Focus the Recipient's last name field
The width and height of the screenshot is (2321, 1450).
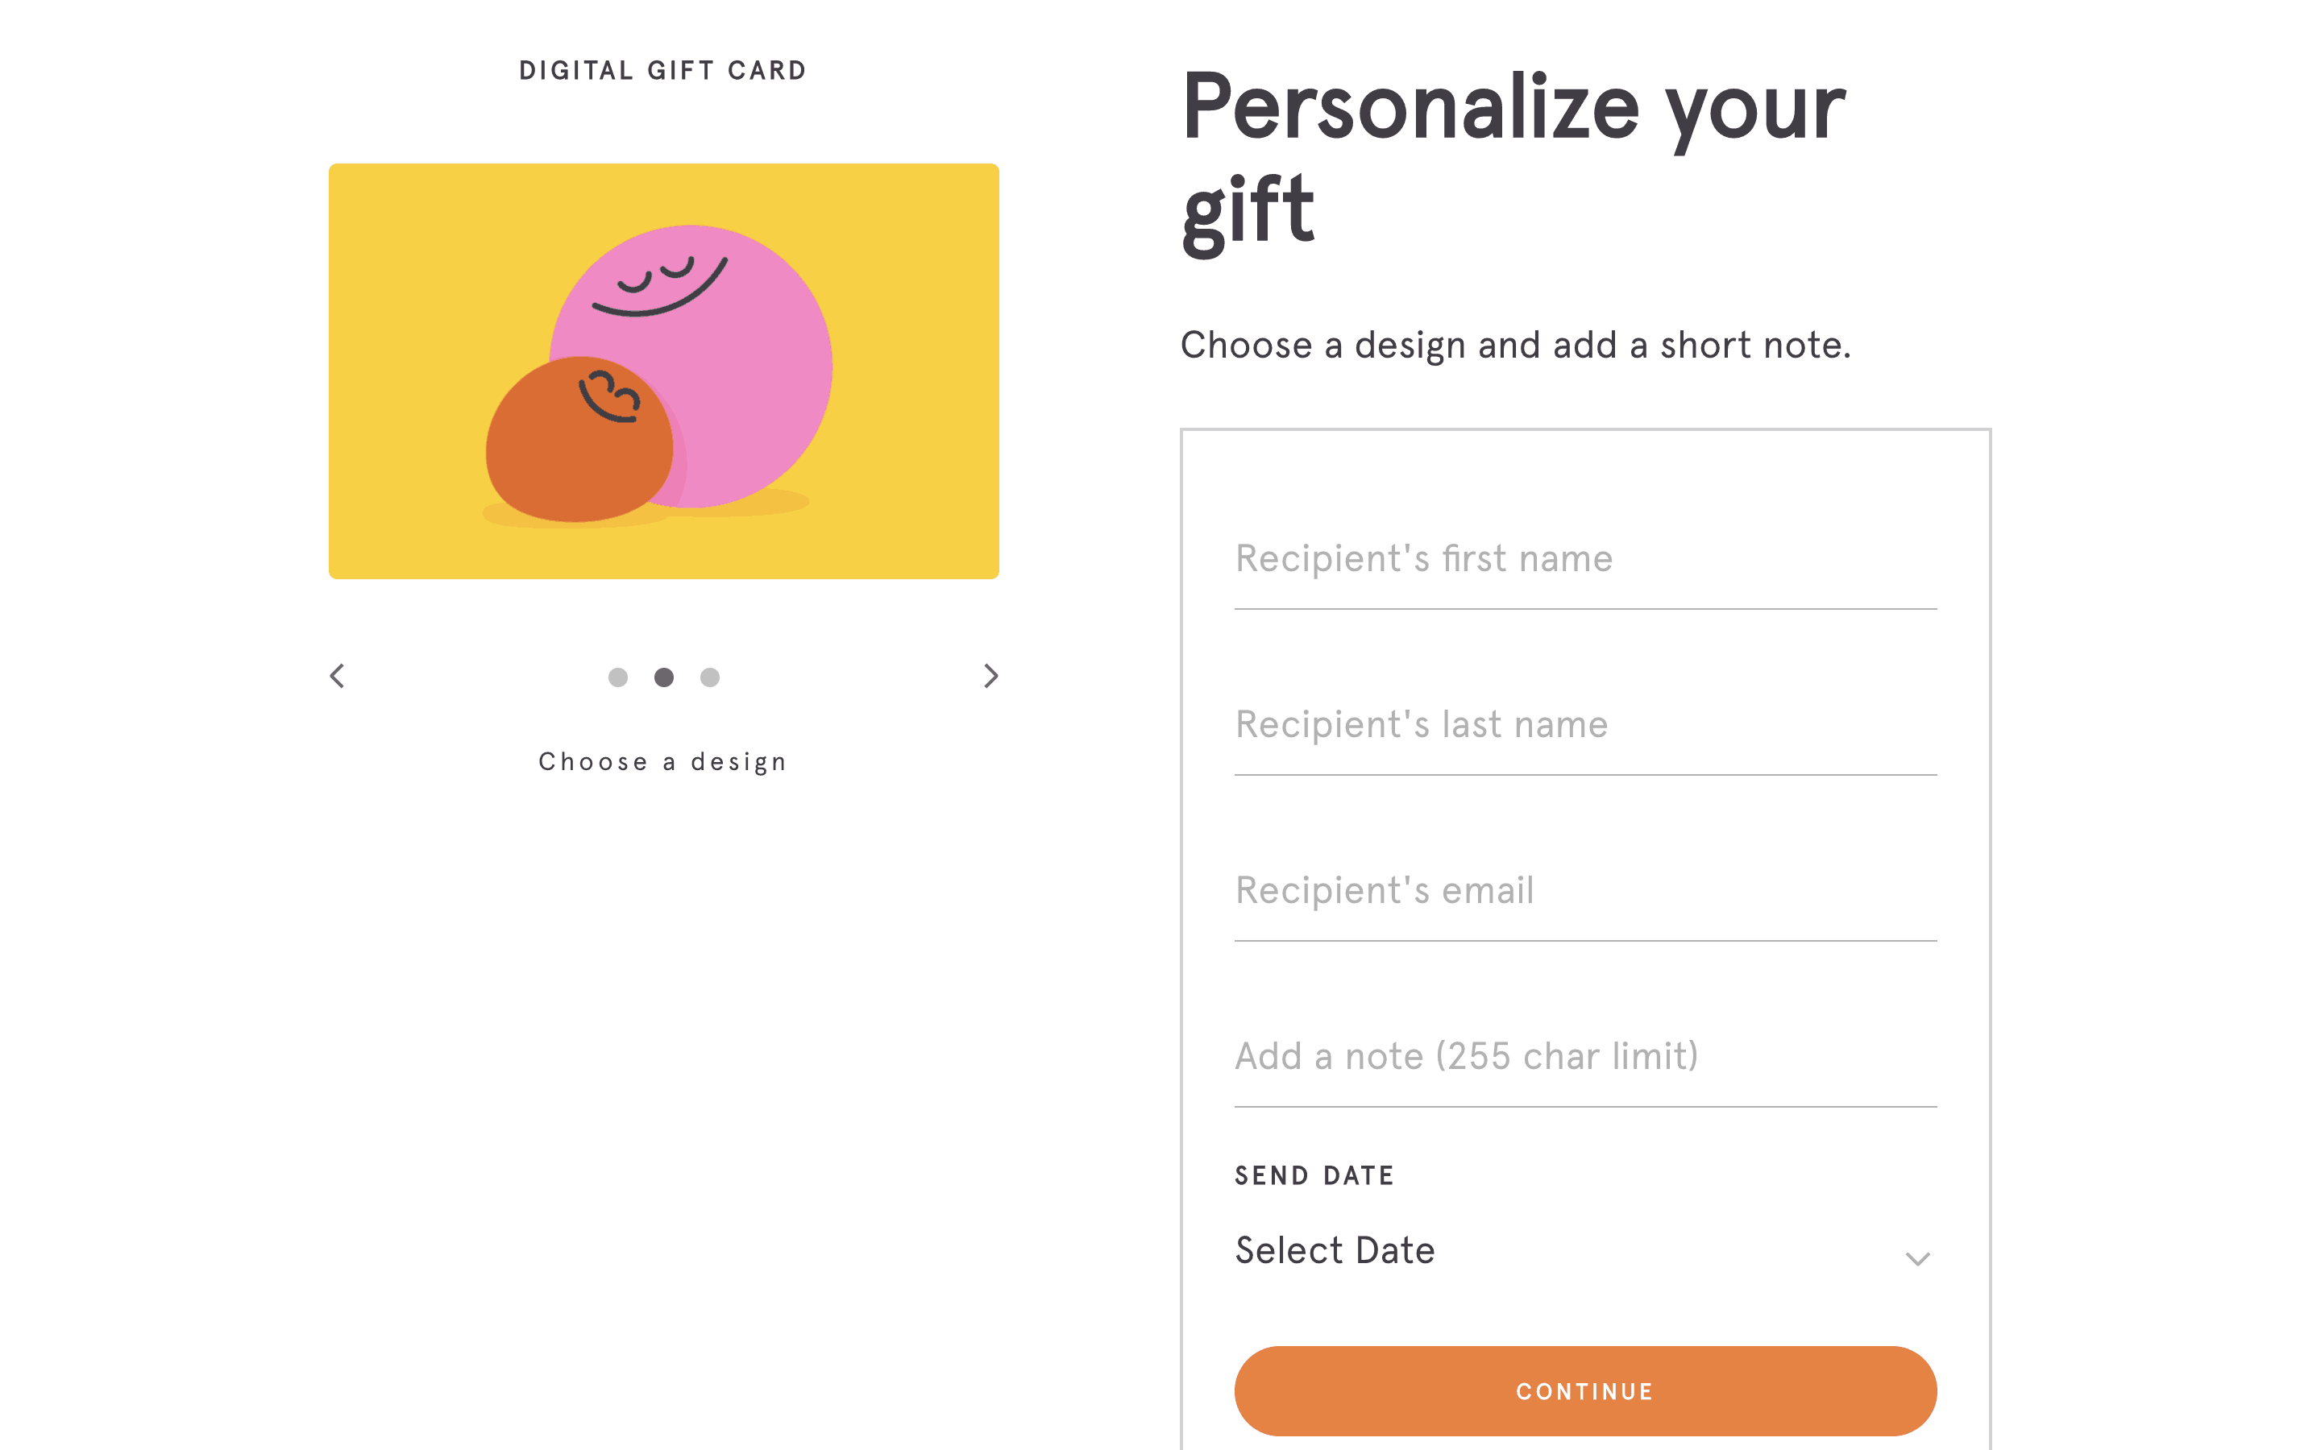tap(1584, 726)
